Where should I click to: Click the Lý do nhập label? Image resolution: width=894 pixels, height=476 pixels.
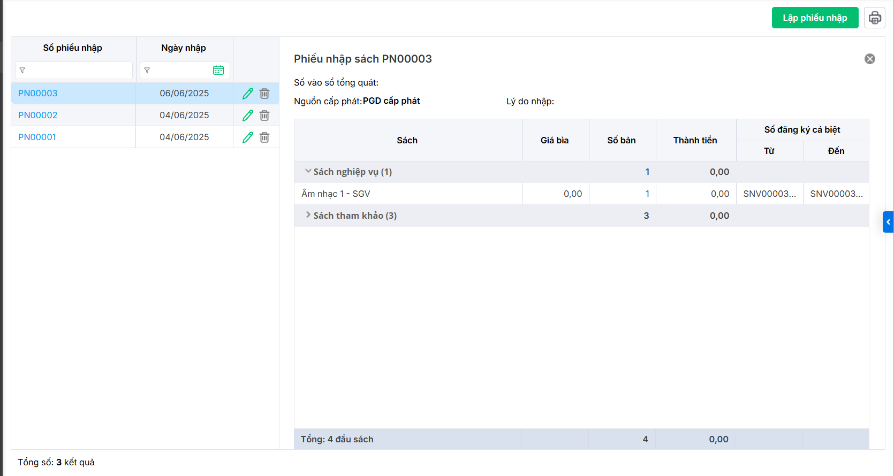(531, 101)
